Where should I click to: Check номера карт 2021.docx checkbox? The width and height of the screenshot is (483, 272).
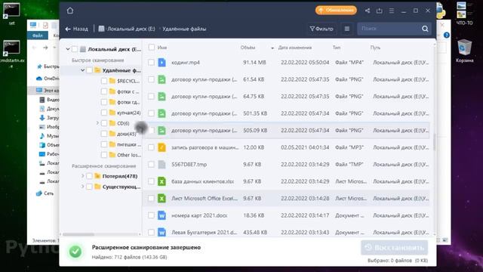coord(151,215)
